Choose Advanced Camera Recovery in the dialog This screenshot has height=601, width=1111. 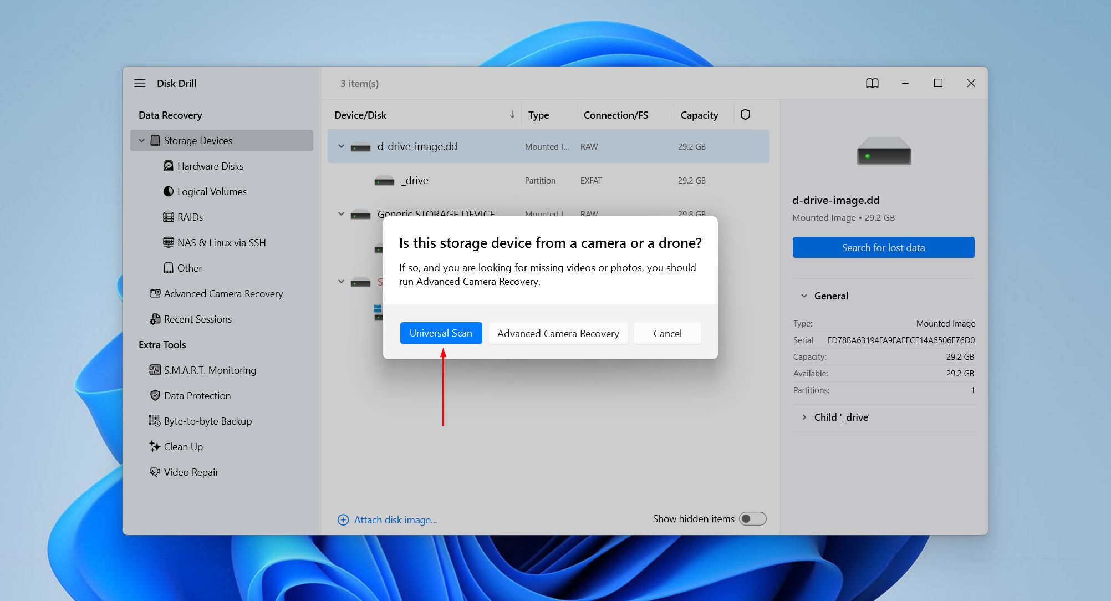[558, 333]
